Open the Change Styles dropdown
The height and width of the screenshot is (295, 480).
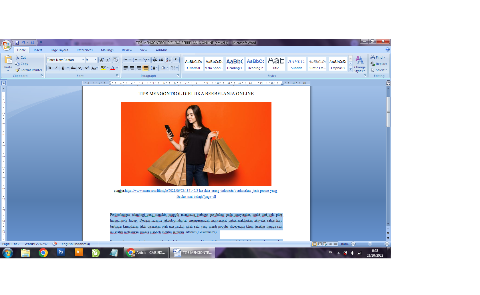click(x=360, y=64)
